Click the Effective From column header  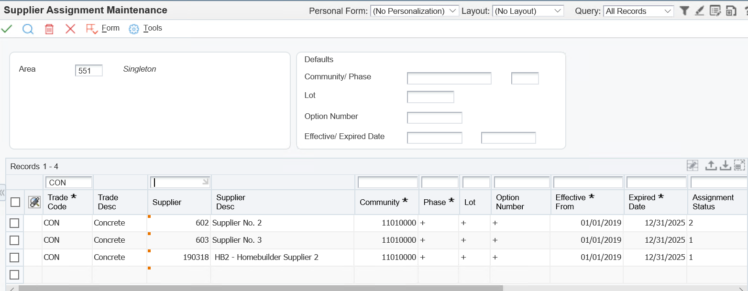587,202
